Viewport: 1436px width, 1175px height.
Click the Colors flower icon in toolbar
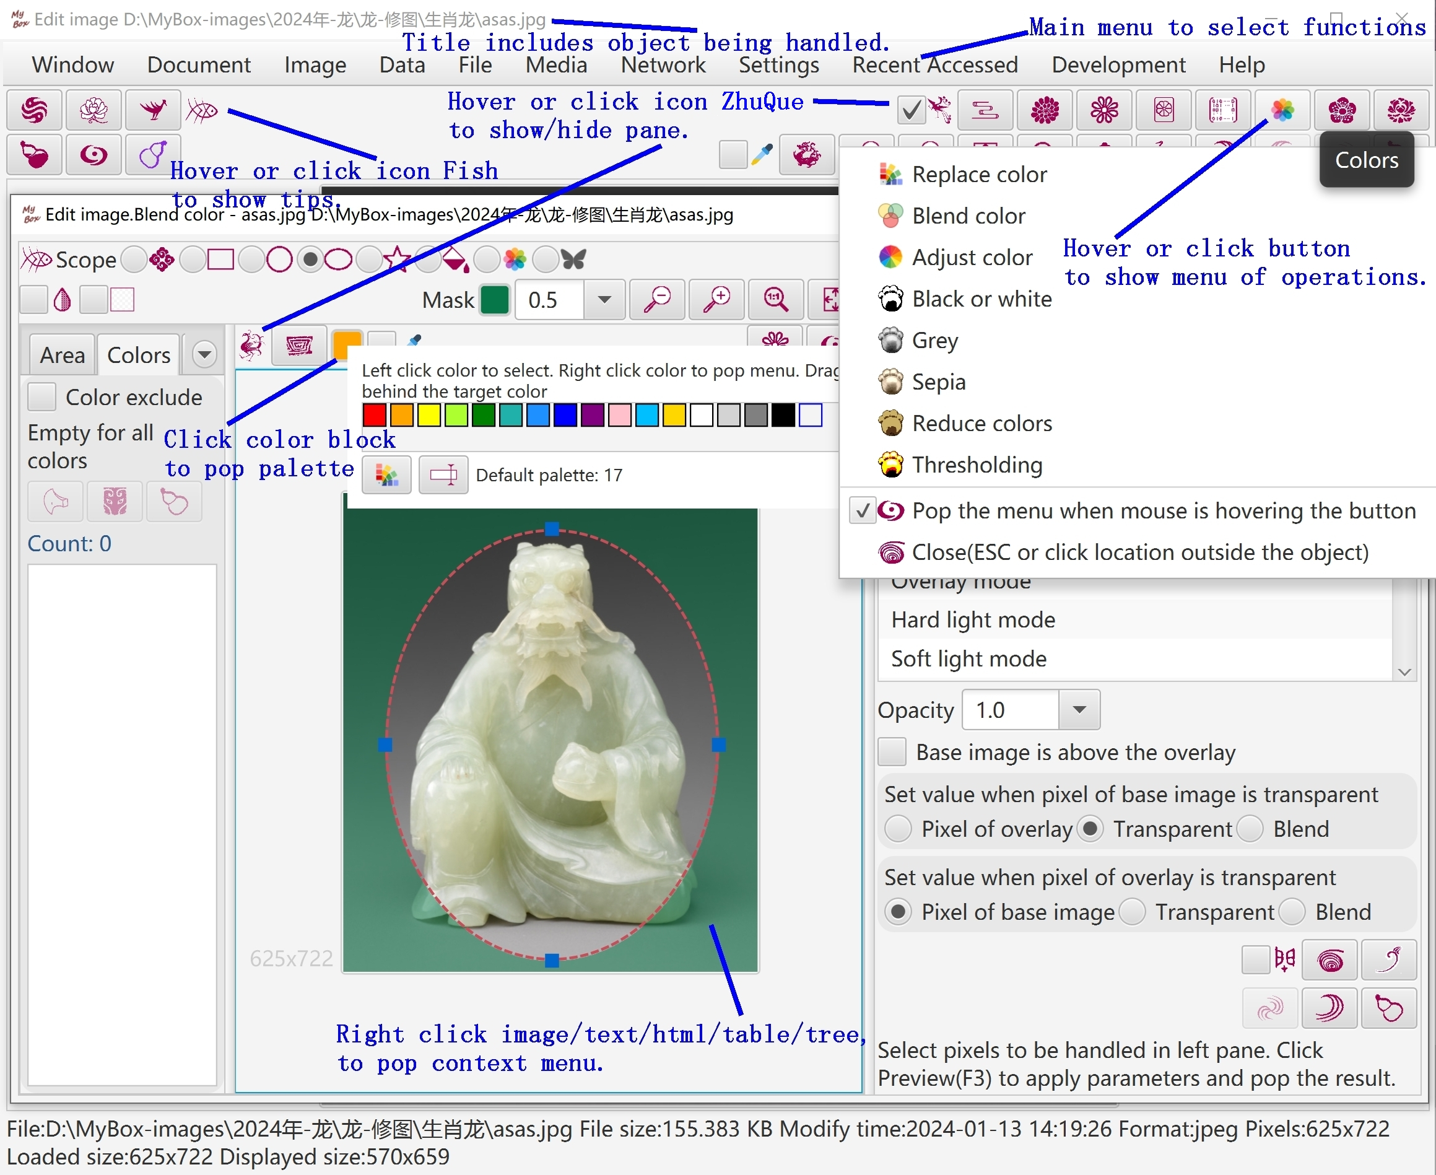pos(1282,110)
